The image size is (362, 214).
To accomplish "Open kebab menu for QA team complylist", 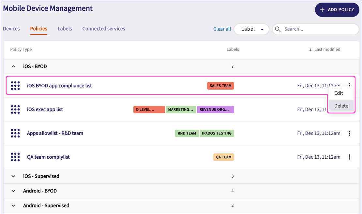I will 350,157.
